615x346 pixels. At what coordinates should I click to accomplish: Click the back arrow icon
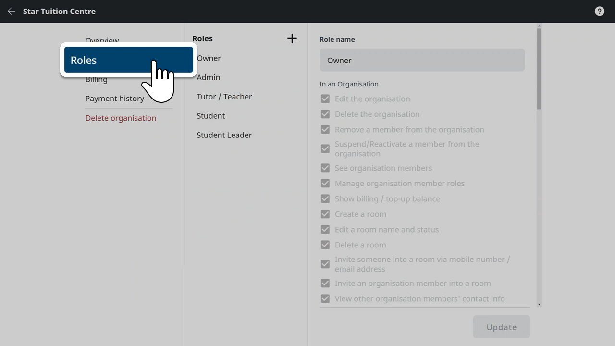pyautogui.click(x=12, y=12)
